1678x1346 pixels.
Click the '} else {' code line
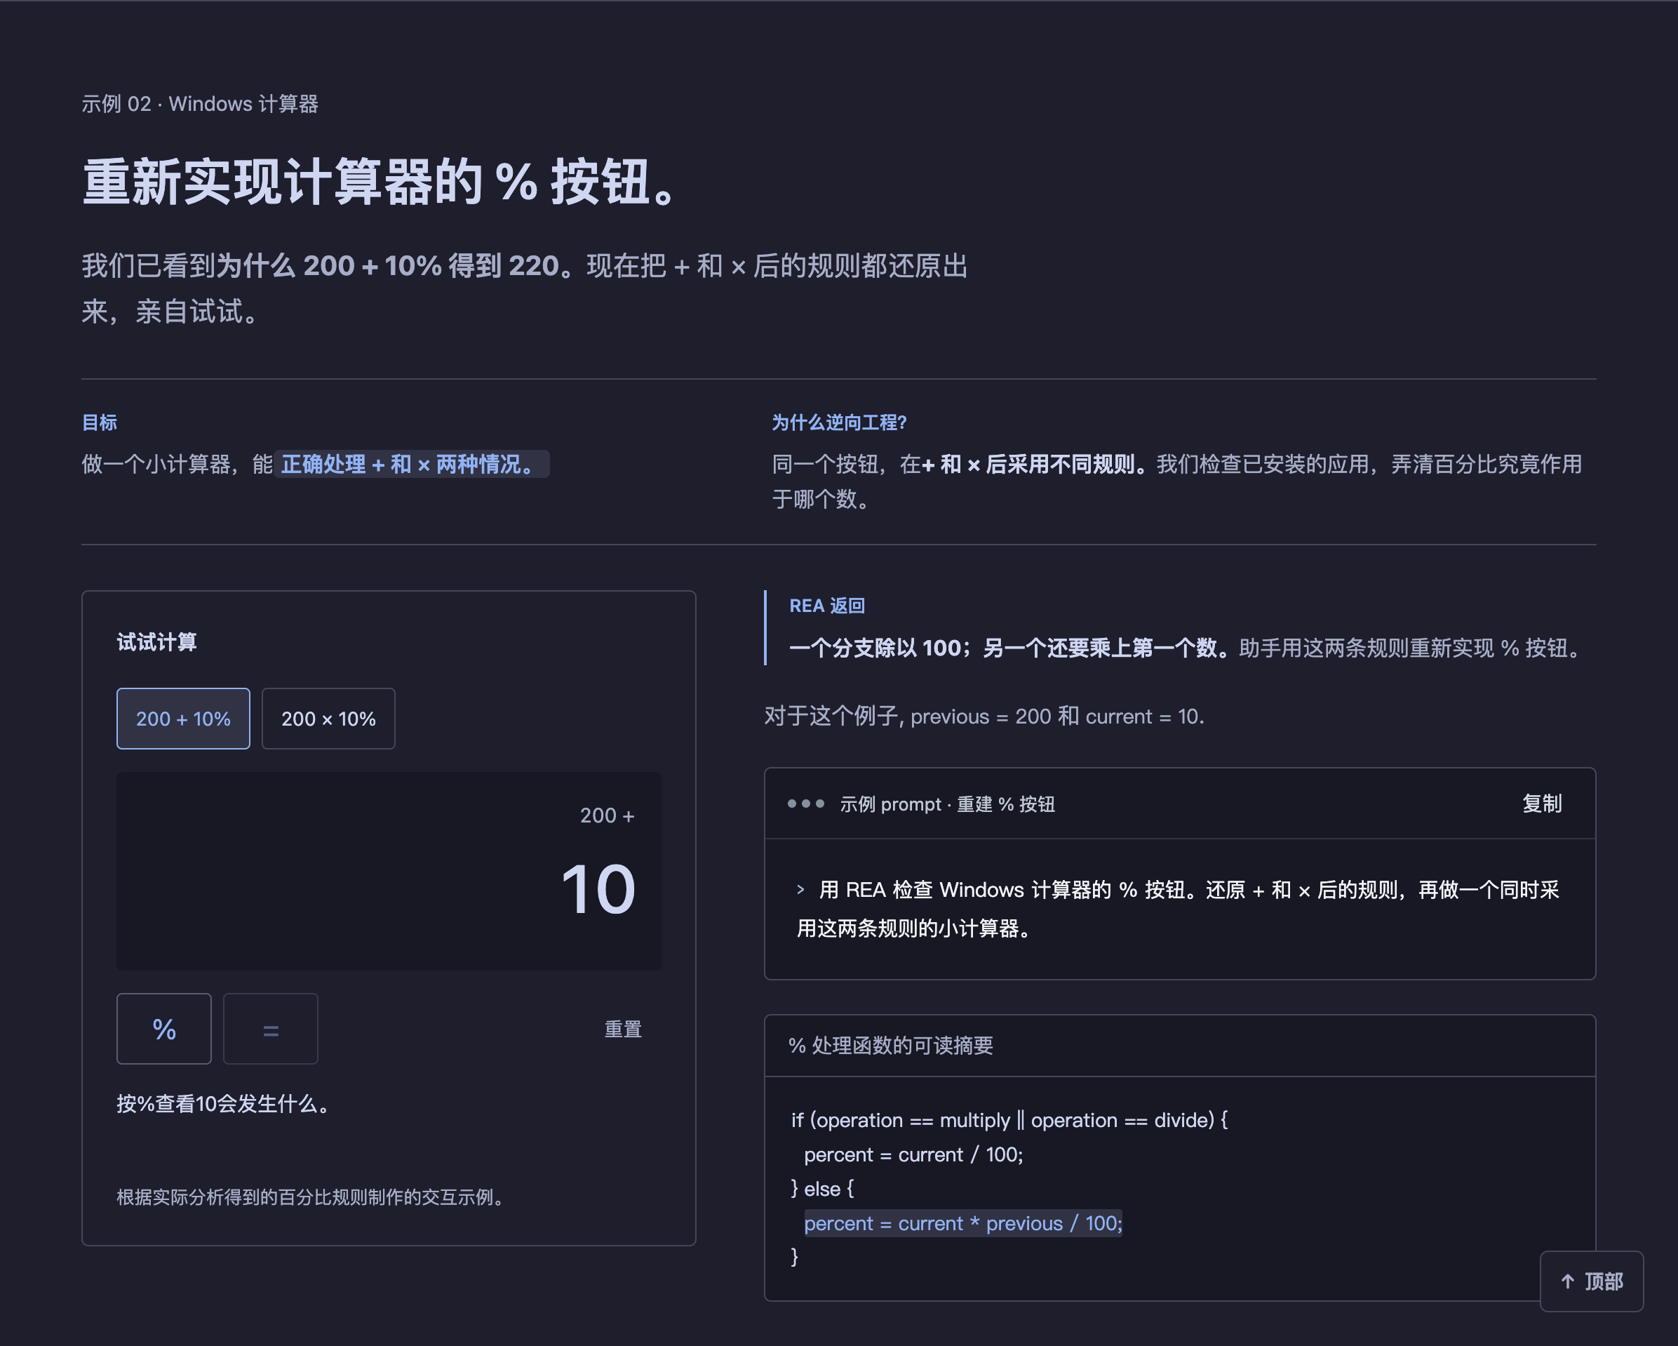823,1189
